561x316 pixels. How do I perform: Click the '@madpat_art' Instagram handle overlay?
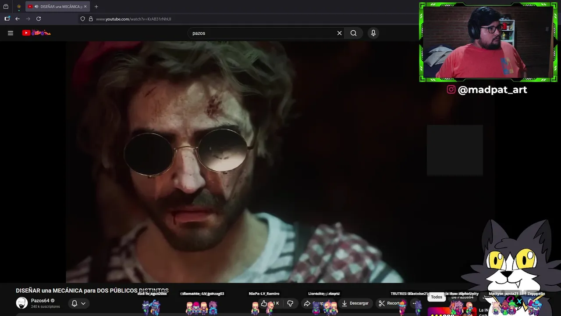492,90
